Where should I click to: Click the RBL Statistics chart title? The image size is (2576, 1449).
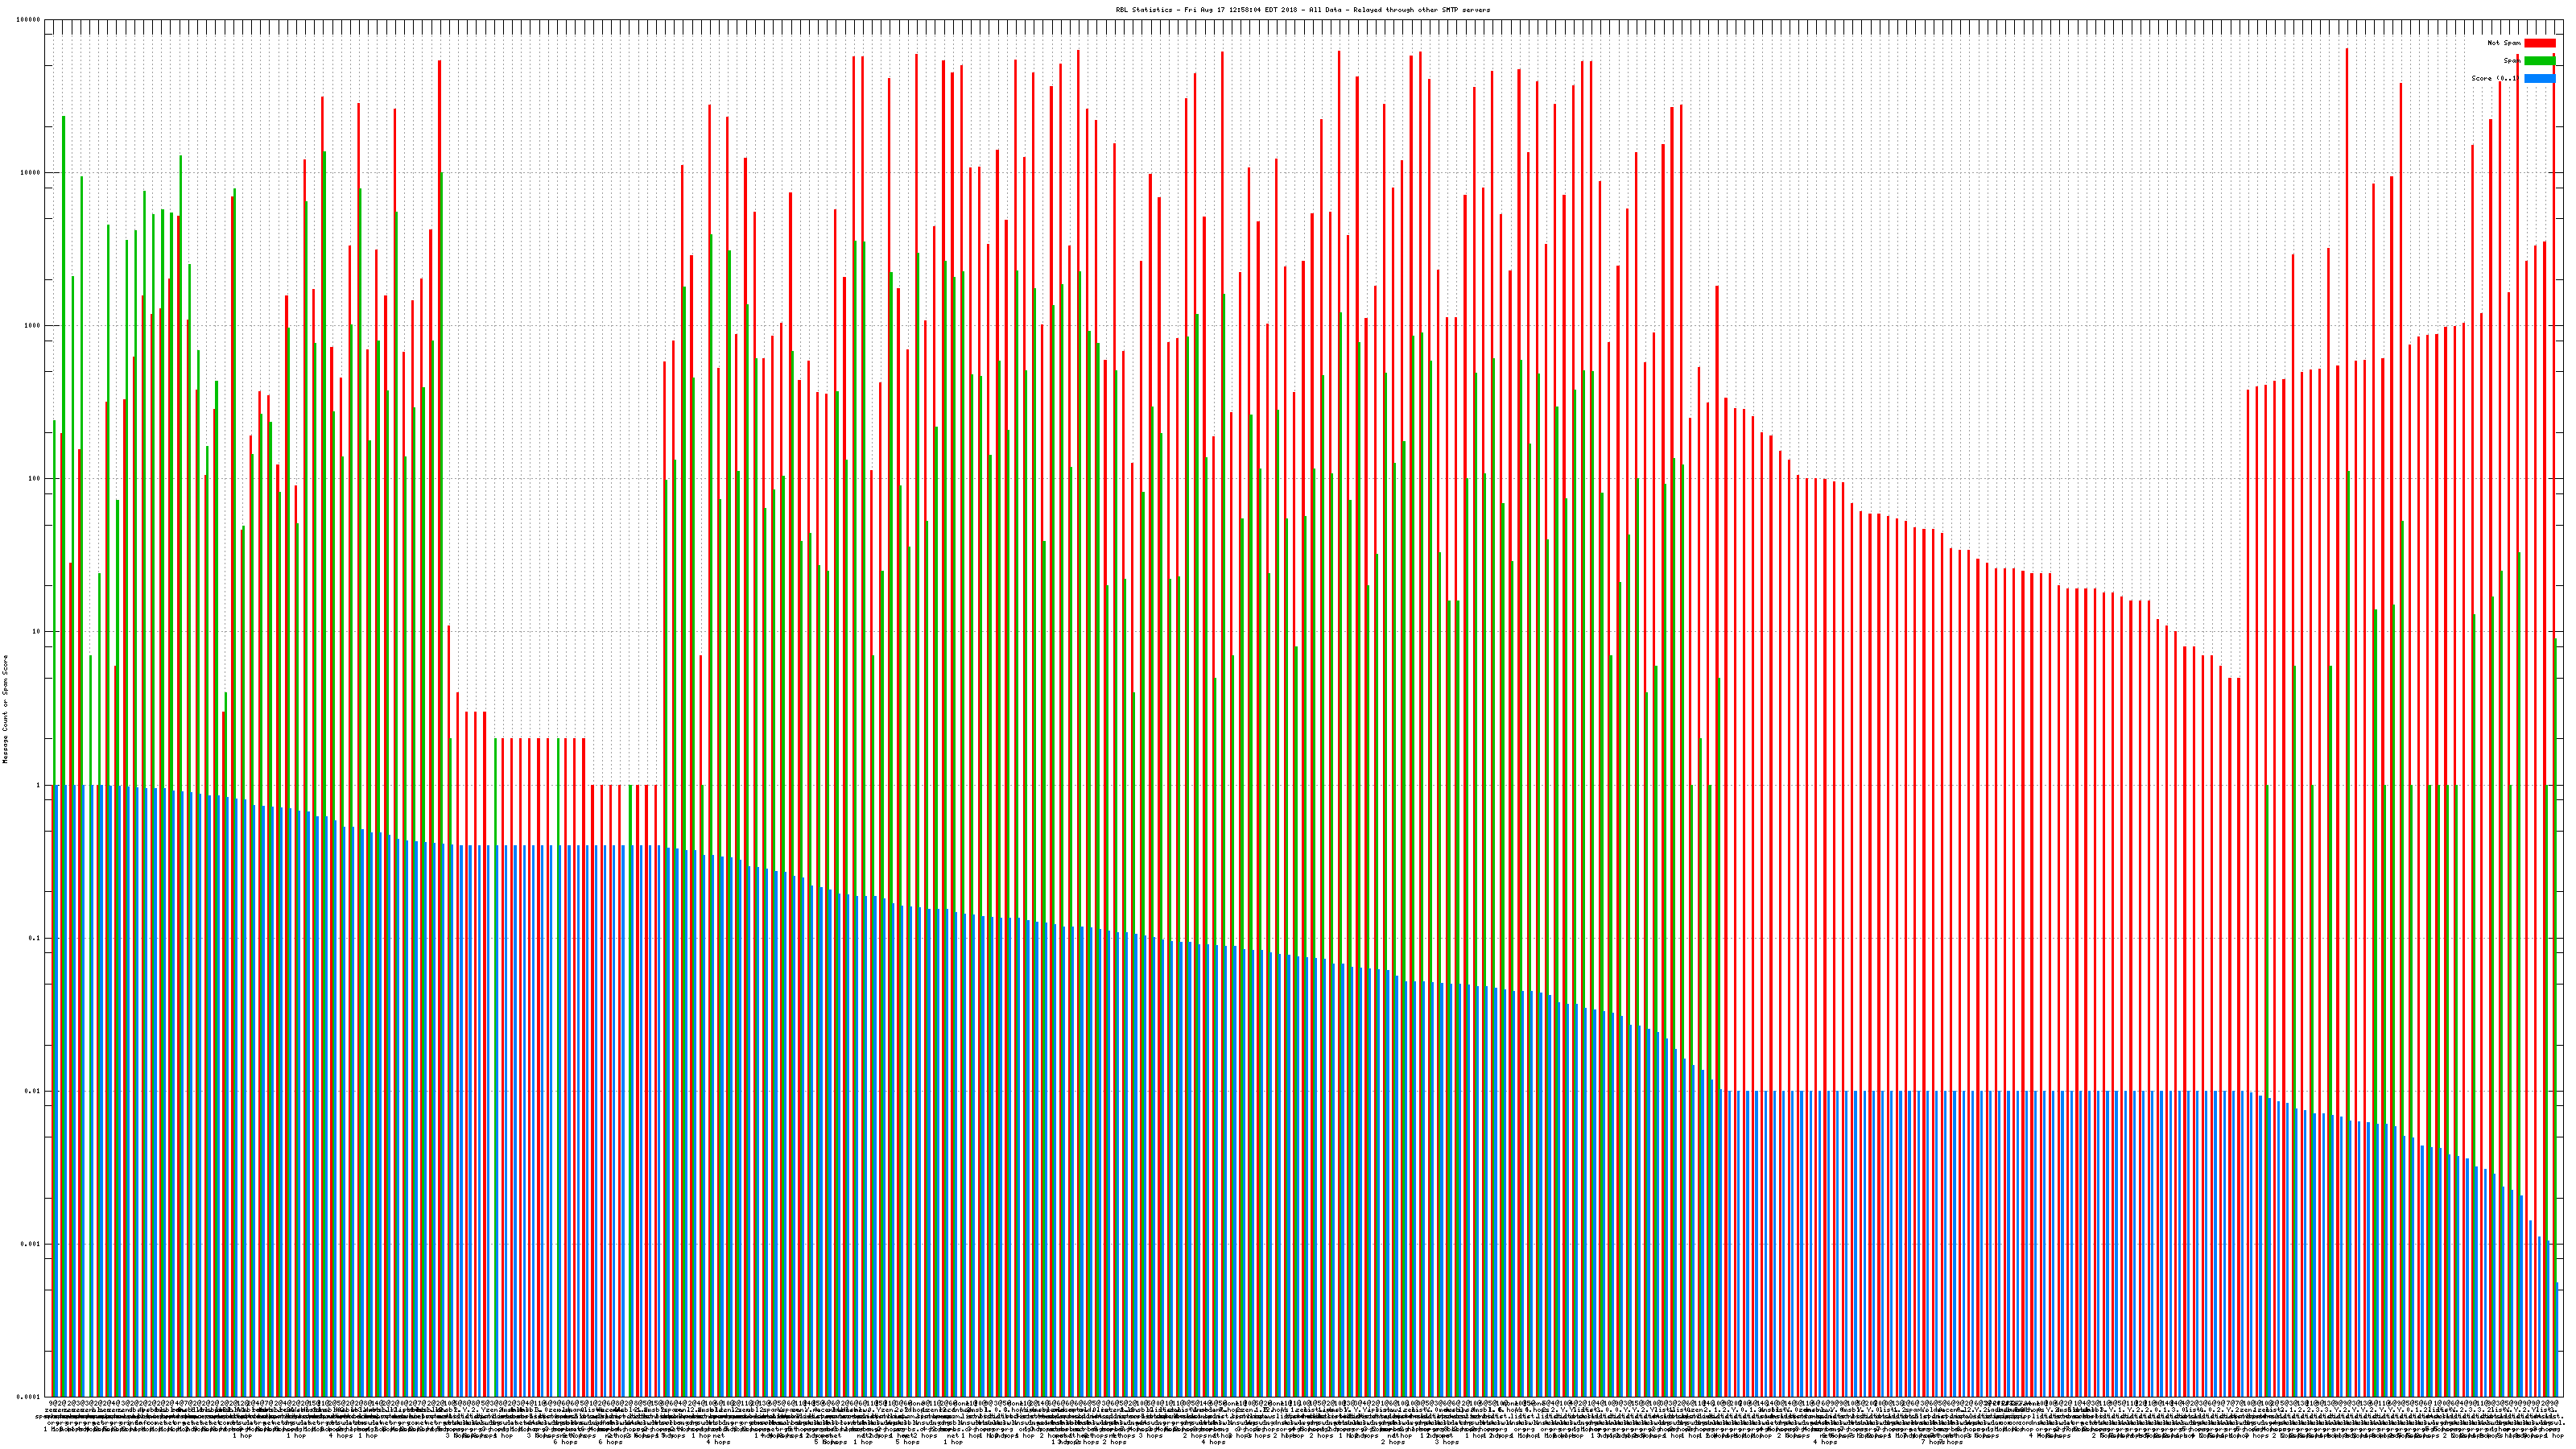pyautogui.click(x=1302, y=10)
